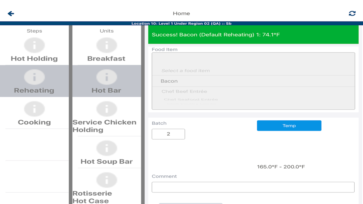
Task: Pick Chef Beef Entrée food item
Action: [184, 91]
